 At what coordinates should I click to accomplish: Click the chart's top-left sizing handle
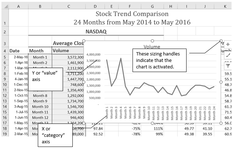[x=84, y=41]
